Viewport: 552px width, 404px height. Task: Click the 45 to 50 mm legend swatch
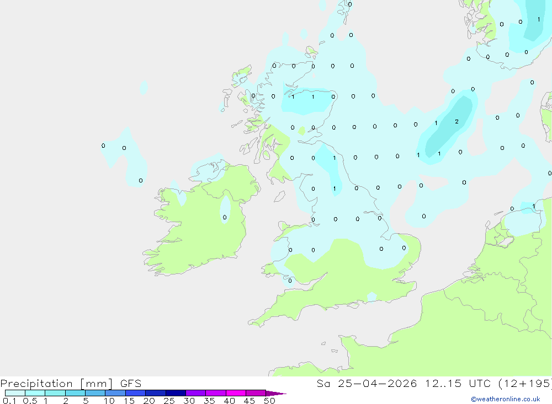tap(256, 393)
